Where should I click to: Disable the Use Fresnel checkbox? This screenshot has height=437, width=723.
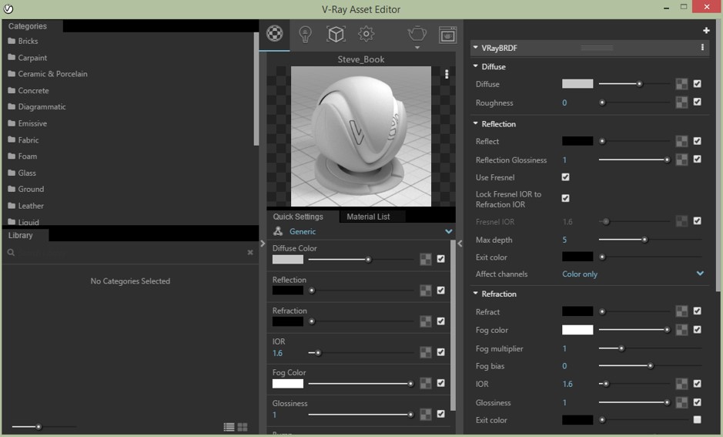(566, 177)
